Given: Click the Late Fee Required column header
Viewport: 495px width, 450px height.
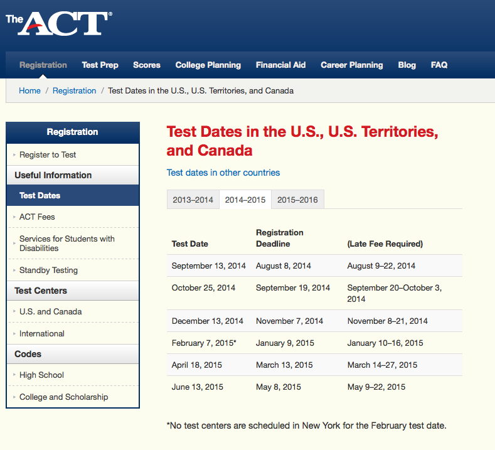Looking at the screenshot, I should click(x=385, y=244).
